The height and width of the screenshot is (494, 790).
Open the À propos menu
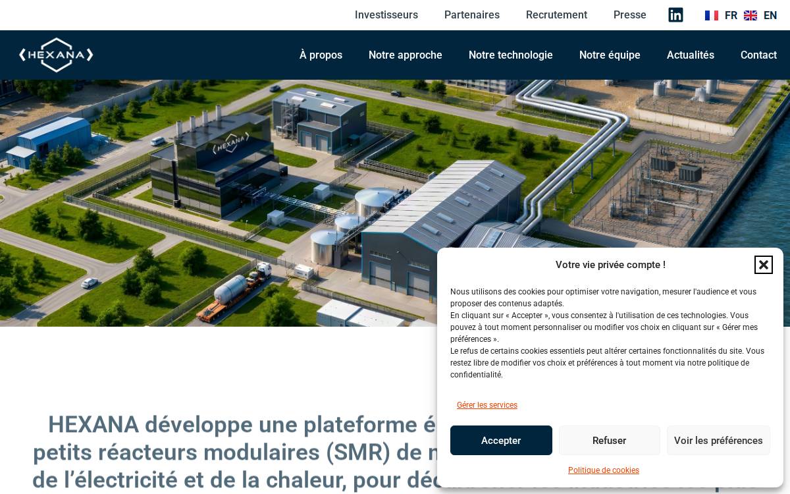(321, 55)
